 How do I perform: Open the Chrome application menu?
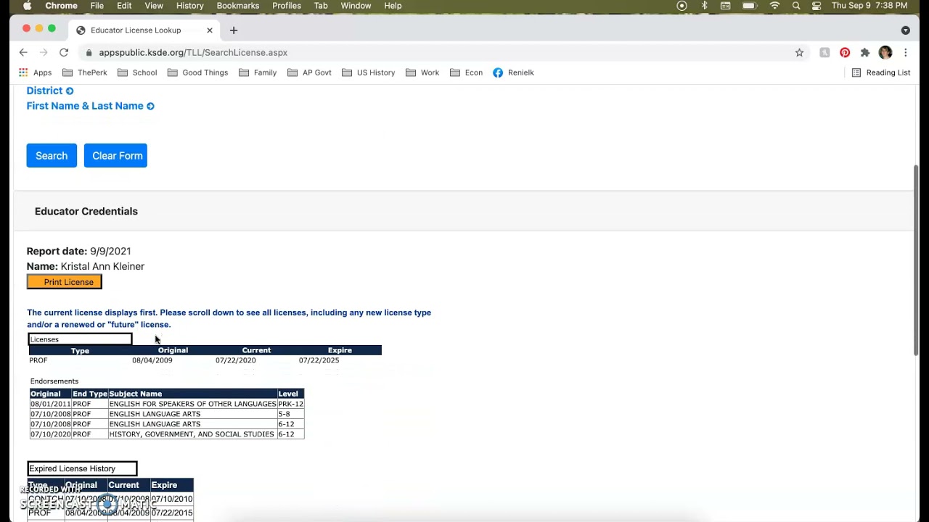pos(61,6)
